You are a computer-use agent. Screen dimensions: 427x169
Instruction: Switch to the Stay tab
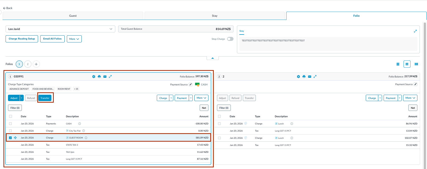pos(215,16)
